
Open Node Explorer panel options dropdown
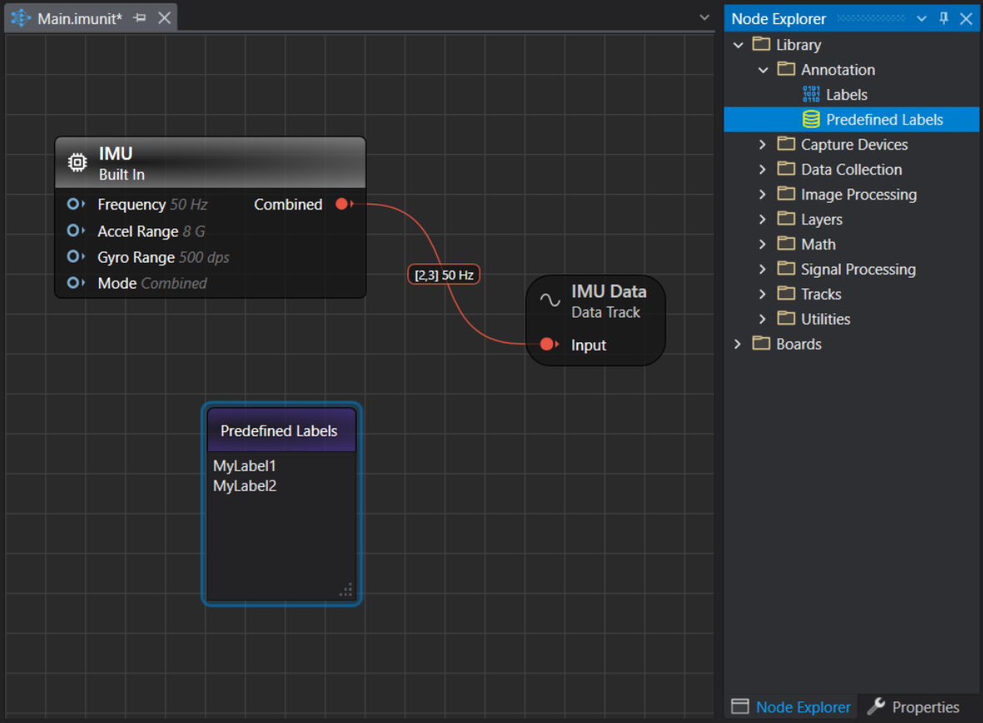(921, 18)
